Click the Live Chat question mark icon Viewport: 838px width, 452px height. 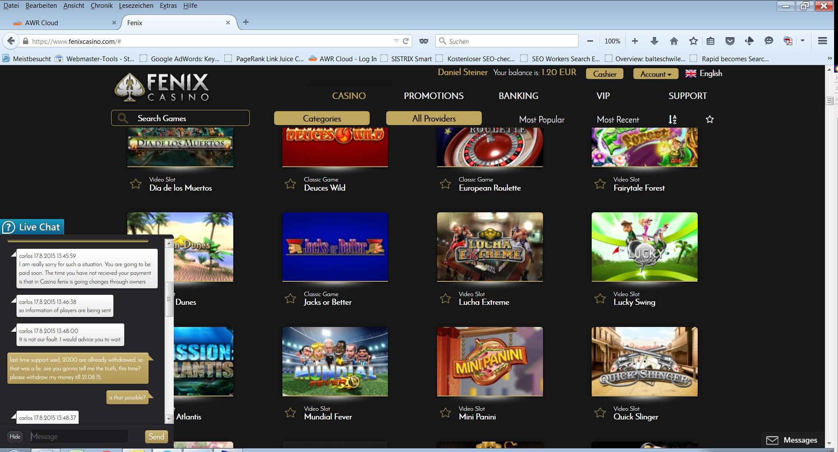(9, 227)
